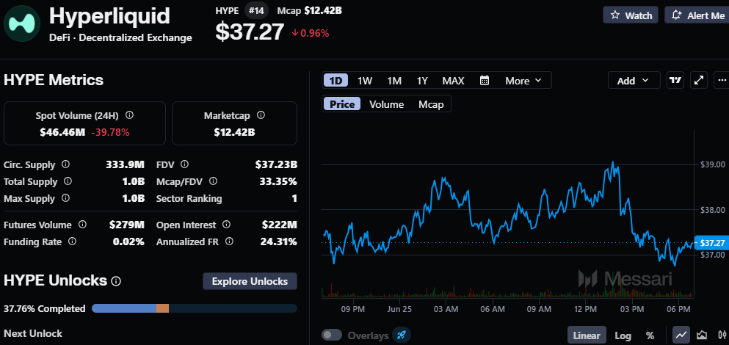This screenshot has height=345, width=729.
Task: Select the 1W time range
Action: [364, 81]
